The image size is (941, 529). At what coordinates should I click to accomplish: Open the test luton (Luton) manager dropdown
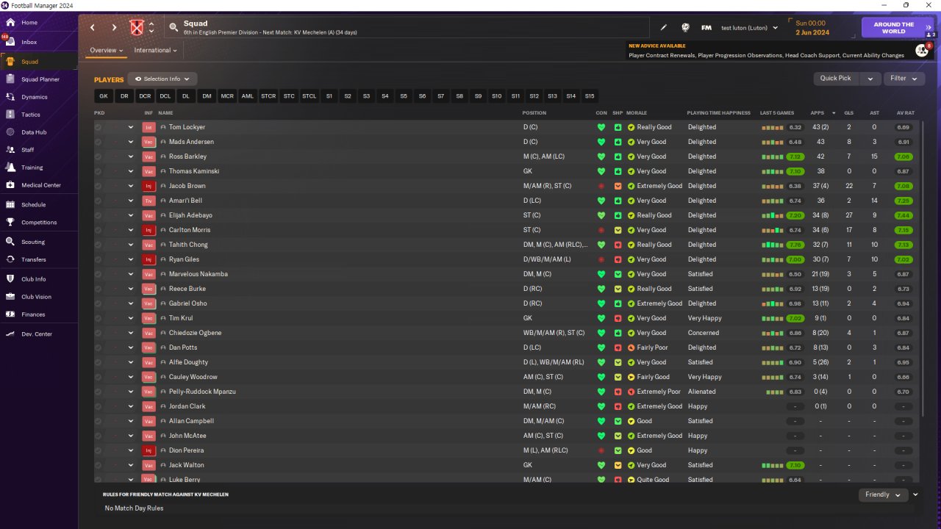(x=750, y=28)
